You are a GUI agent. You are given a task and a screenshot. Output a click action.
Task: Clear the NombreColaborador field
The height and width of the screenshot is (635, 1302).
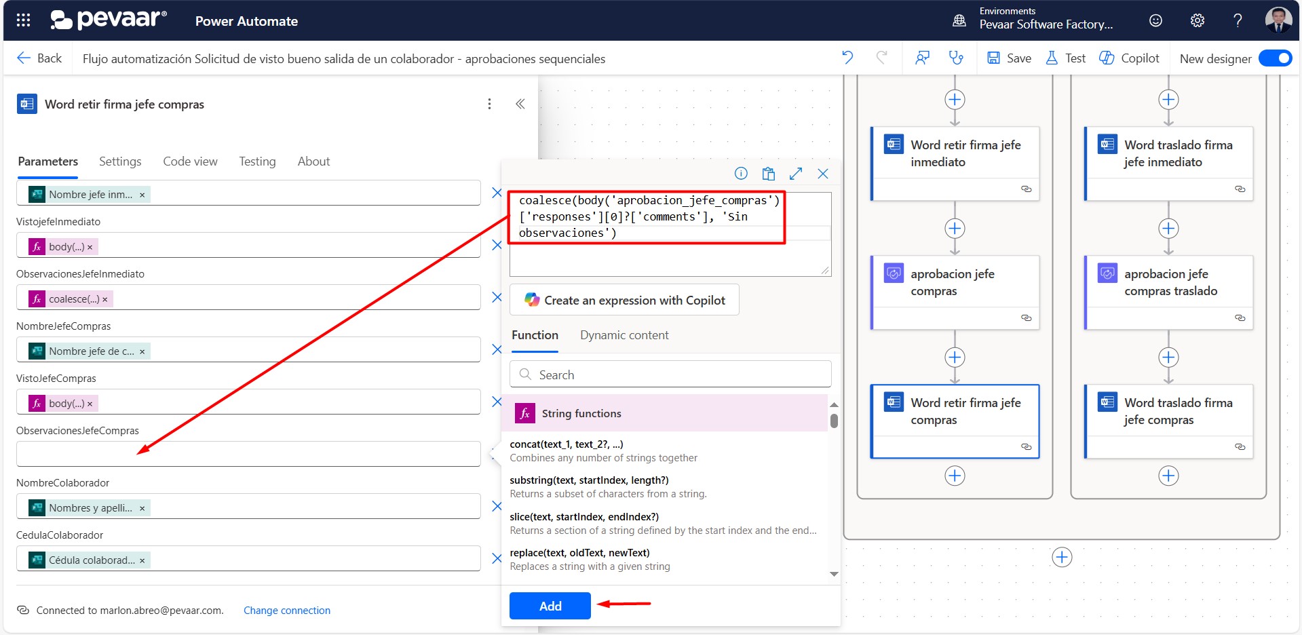click(x=497, y=506)
